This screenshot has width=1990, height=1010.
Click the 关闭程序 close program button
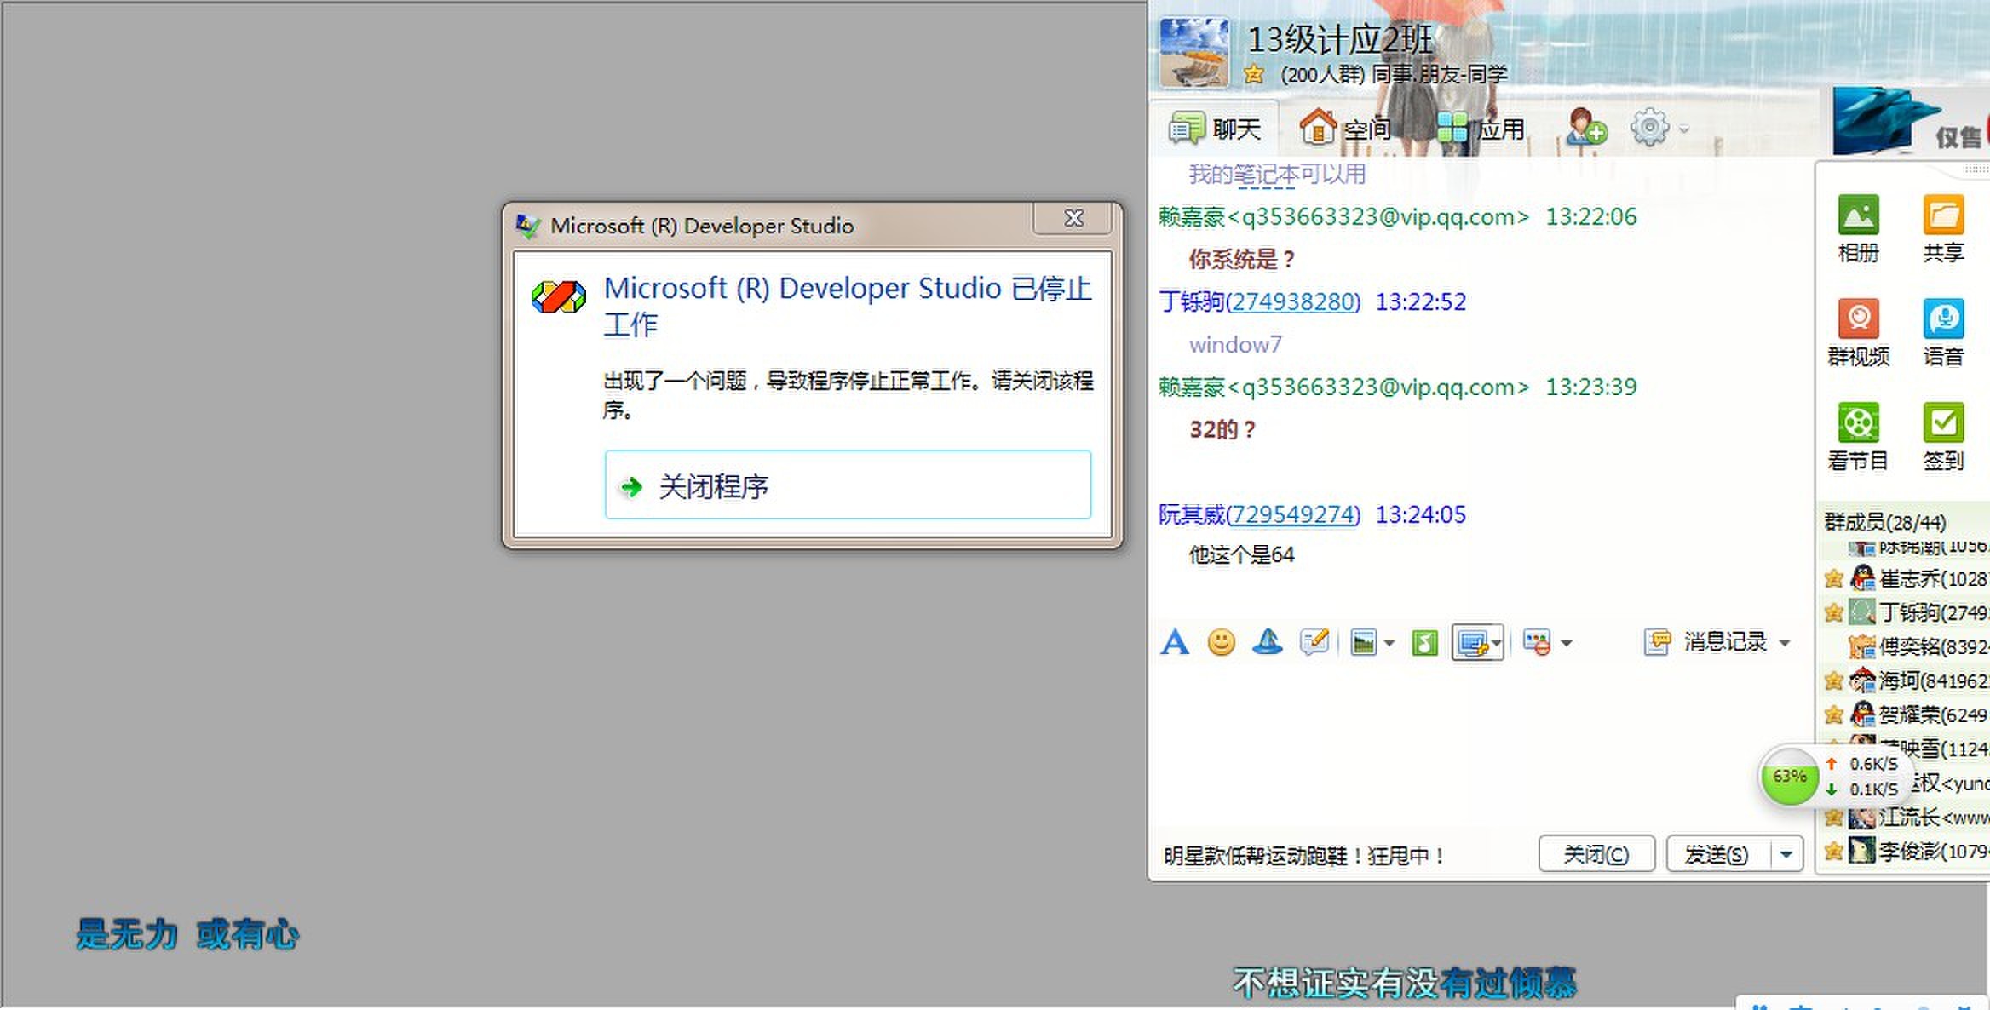click(x=848, y=485)
